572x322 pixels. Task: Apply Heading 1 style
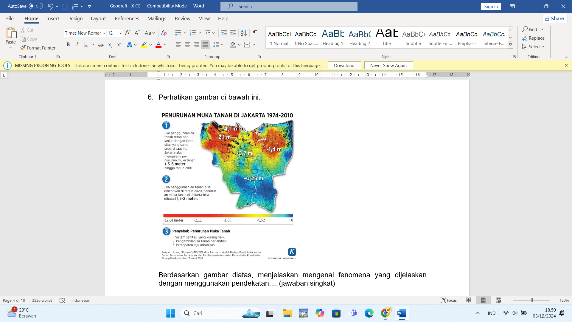333,38
